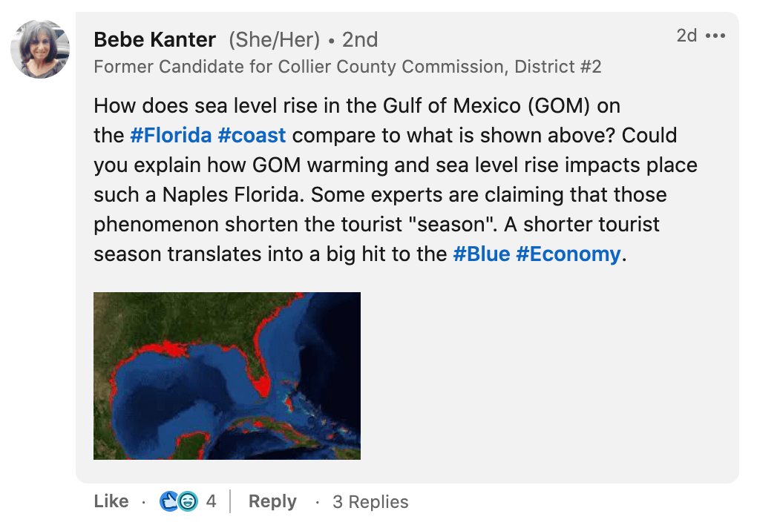Click the 2nd connection degree badge
Viewport: 757px width, 528px height.
tap(361, 39)
